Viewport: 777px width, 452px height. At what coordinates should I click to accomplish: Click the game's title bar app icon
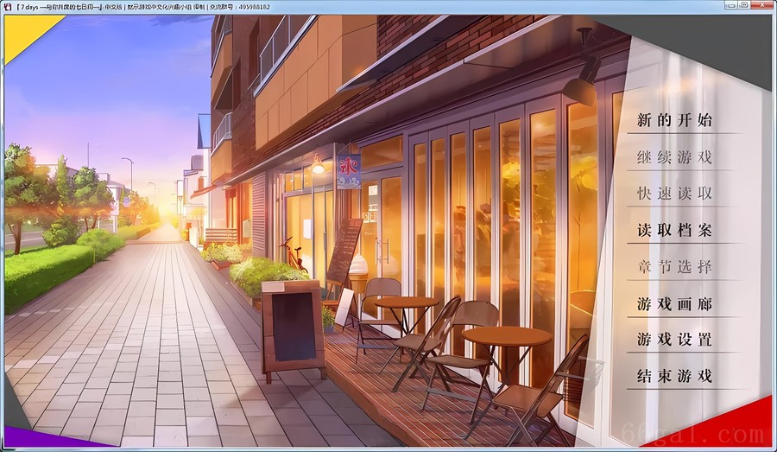[7, 6]
